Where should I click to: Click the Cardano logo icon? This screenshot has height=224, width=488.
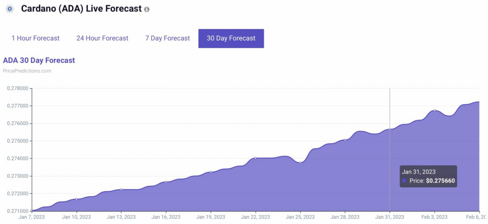pyautogui.click(x=10, y=9)
